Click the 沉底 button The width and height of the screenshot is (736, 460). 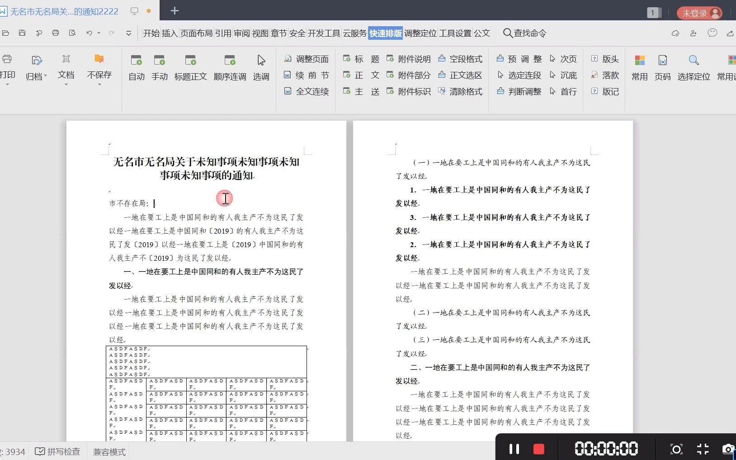563,75
